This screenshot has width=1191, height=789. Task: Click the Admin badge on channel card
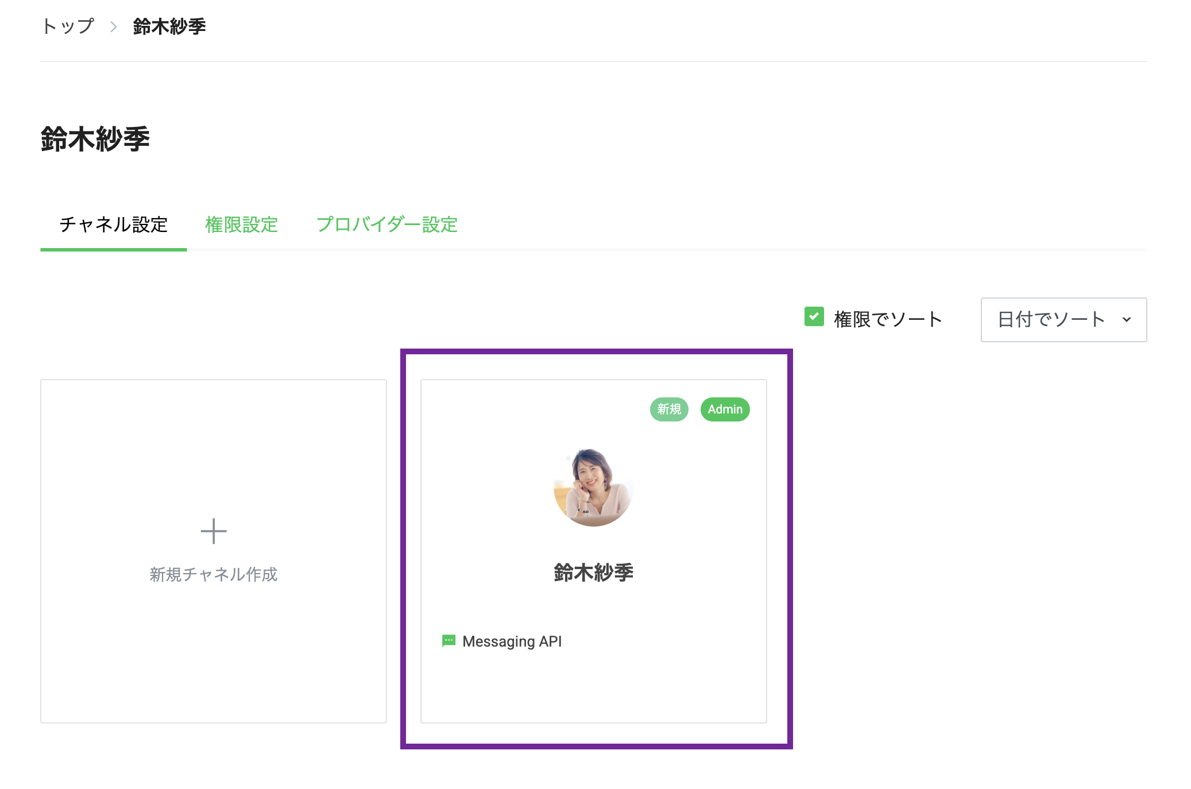725,409
